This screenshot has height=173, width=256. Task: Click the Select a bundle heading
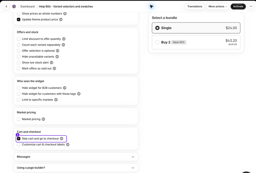pyautogui.click(x=164, y=18)
